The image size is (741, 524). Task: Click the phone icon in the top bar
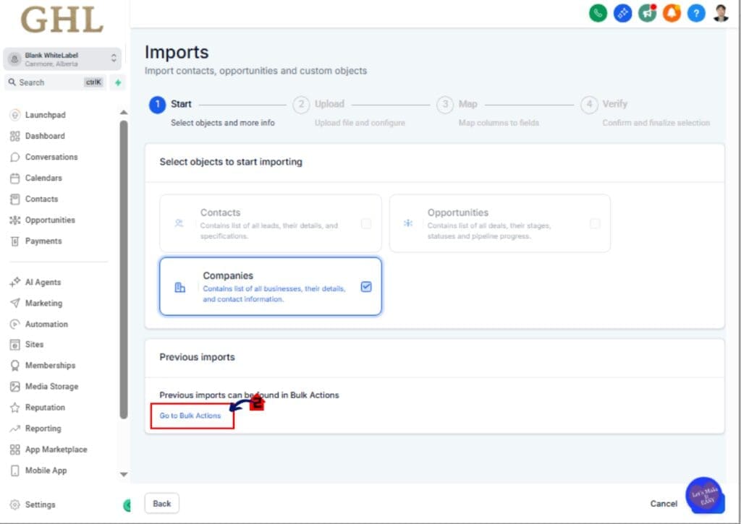tap(598, 13)
